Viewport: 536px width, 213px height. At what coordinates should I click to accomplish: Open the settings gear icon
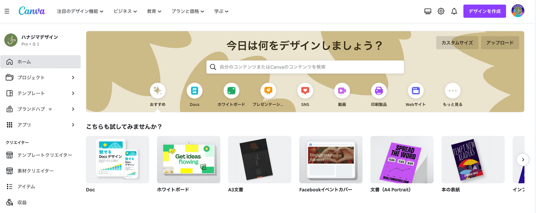441,11
